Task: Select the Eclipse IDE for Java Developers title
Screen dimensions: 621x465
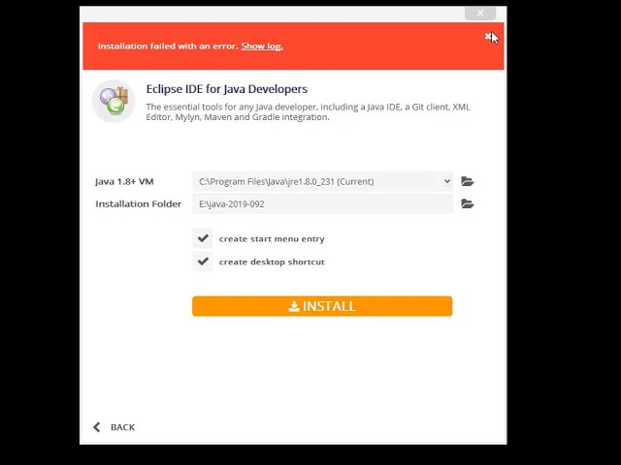Action: click(226, 89)
